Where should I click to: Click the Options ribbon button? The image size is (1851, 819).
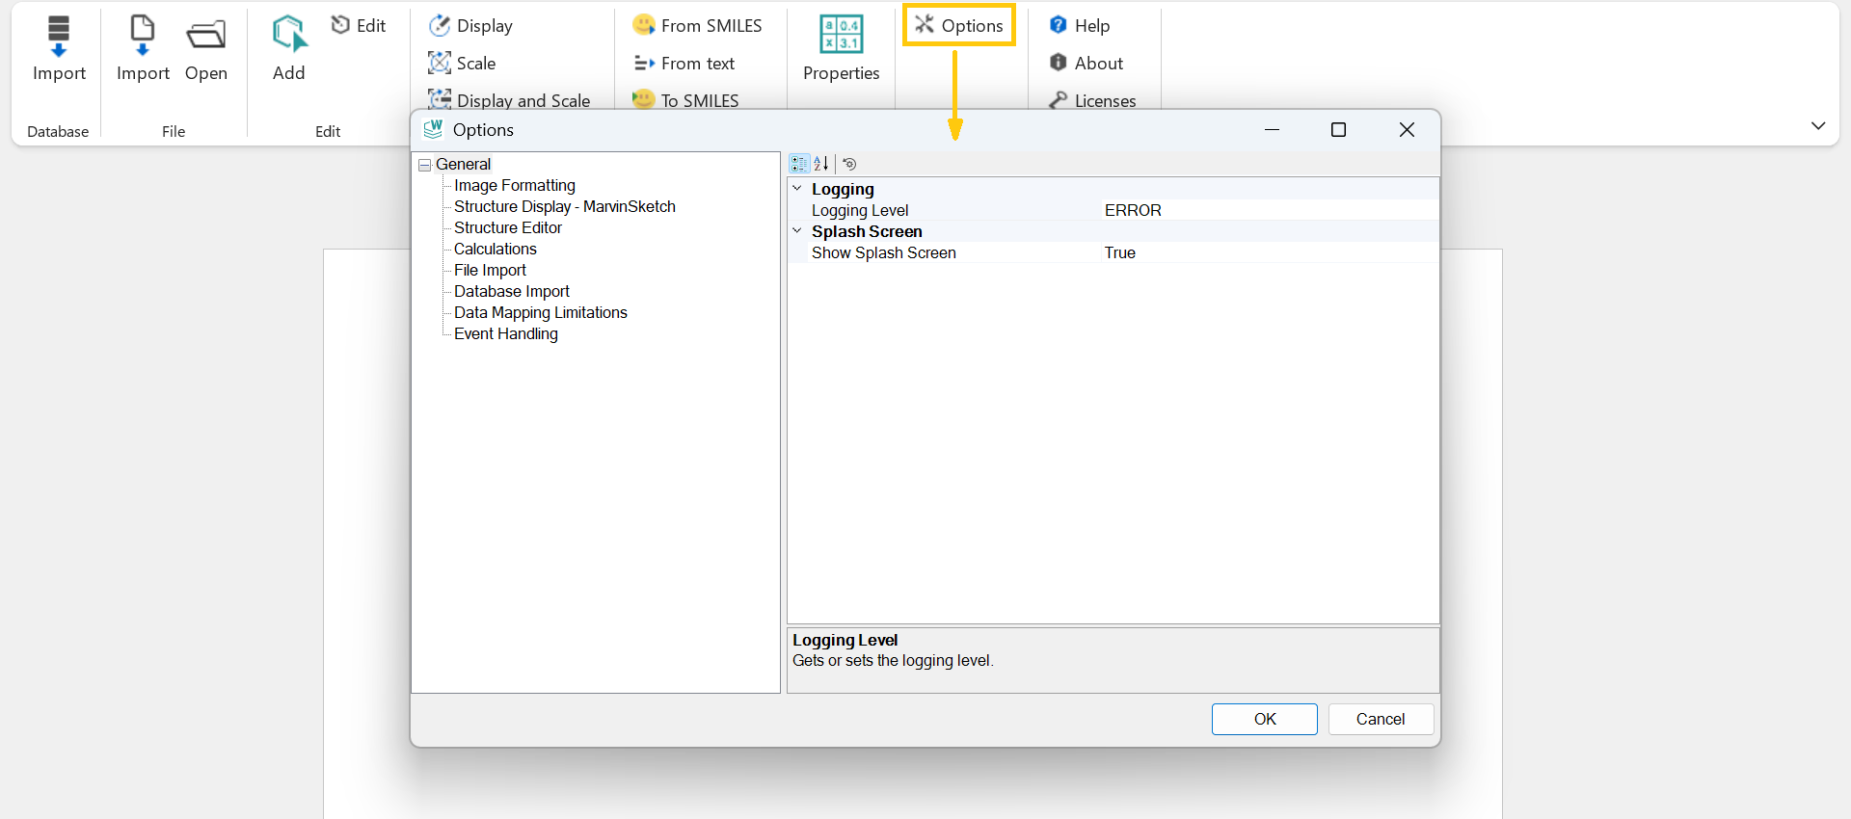tap(959, 25)
